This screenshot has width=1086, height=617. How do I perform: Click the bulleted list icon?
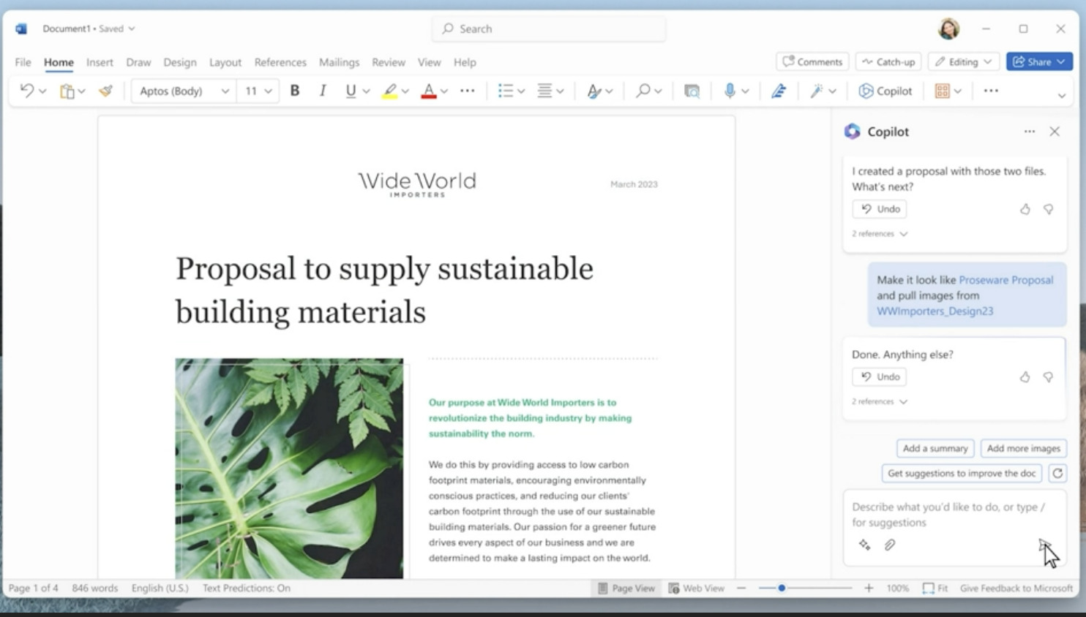point(505,91)
